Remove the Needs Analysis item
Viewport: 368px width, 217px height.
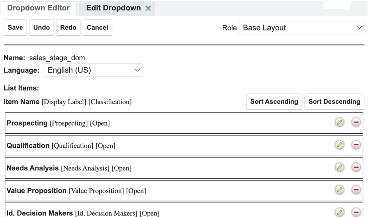tap(356, 167)
